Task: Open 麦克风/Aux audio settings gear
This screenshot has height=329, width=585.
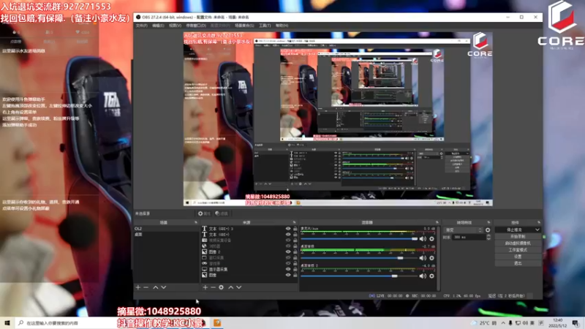Action: 431,239
